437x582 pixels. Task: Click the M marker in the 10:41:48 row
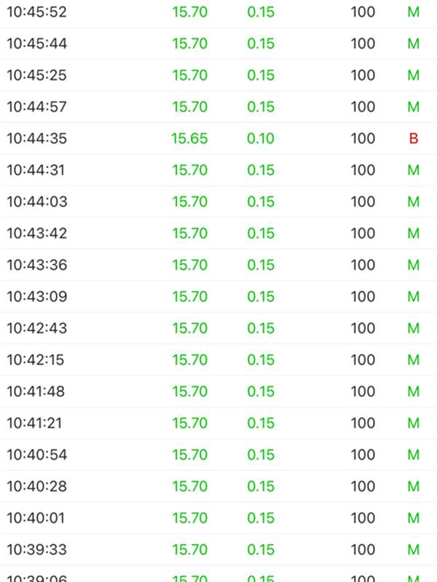(x=414, y=391)
